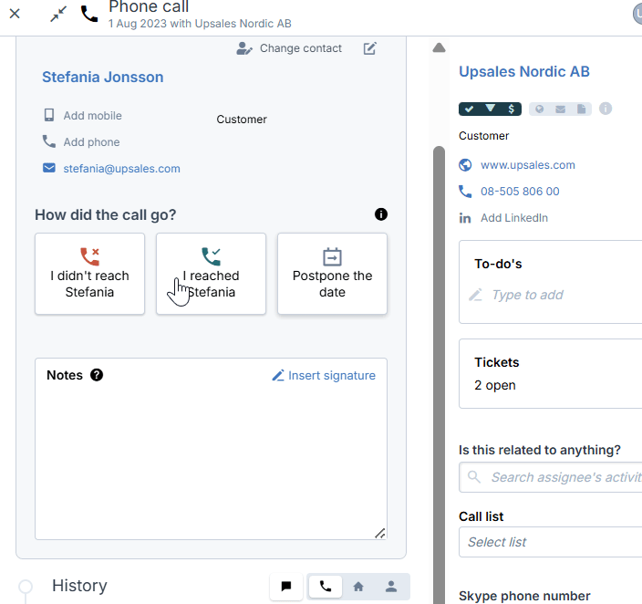The height and width of the screenshot is (604, 642).
Task: Minimize the phone call window with the arrows icon
Action: point(58,14)
